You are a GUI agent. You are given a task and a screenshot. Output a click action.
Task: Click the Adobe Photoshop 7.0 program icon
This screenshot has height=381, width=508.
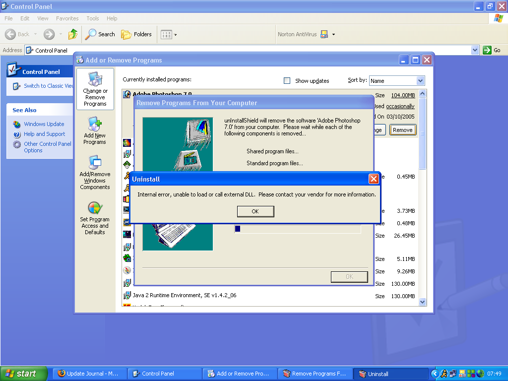[127, 94]
